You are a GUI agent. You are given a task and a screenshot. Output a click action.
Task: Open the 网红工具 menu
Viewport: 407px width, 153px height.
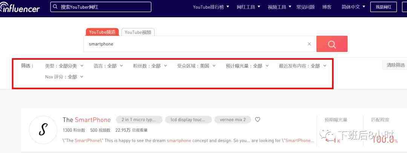(248, 7)
